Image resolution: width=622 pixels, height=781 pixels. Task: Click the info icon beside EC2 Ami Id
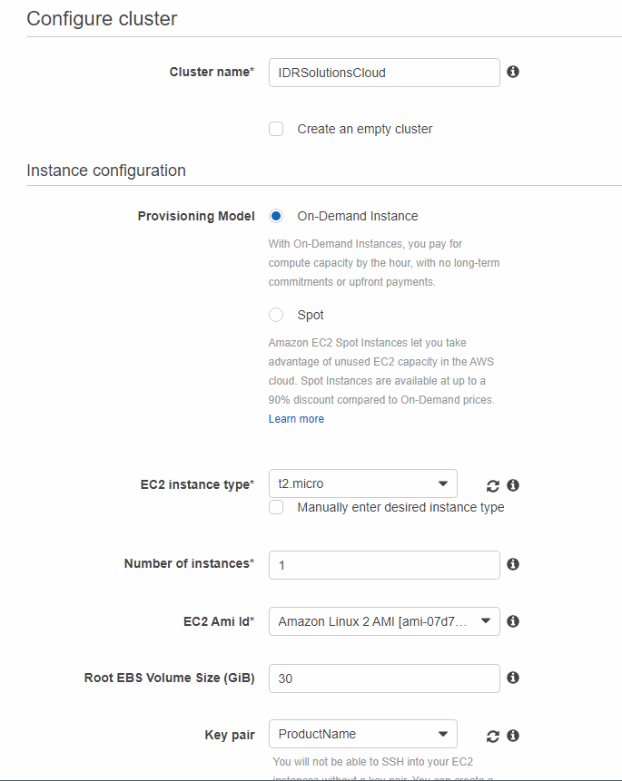pyautogui.click(x=513, y=621)
